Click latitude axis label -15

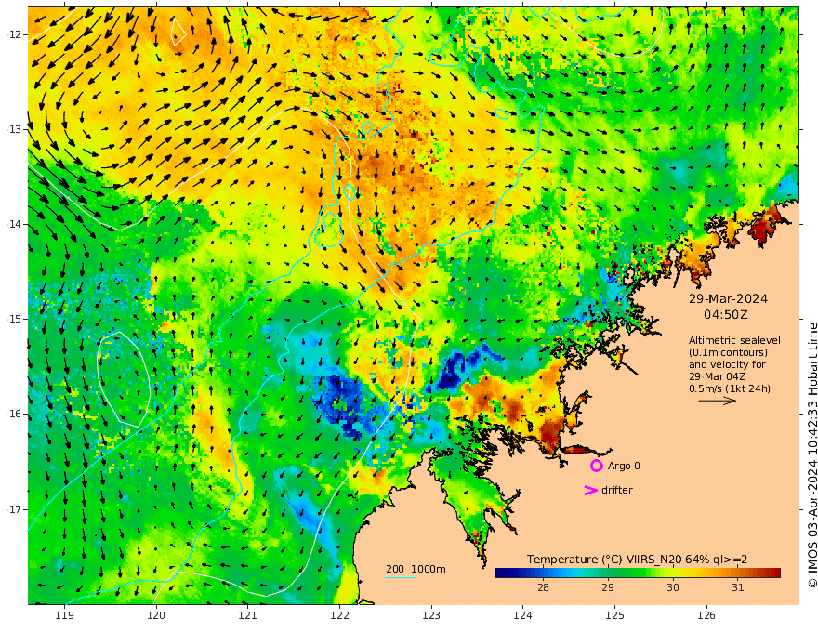point(13,319)
